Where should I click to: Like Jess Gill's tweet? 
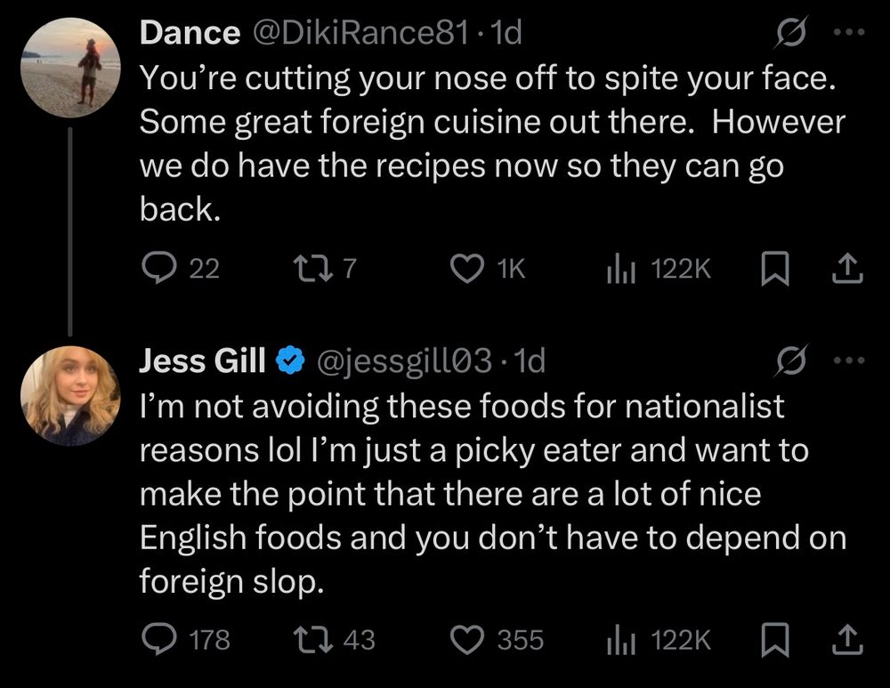tap(467, 638)
